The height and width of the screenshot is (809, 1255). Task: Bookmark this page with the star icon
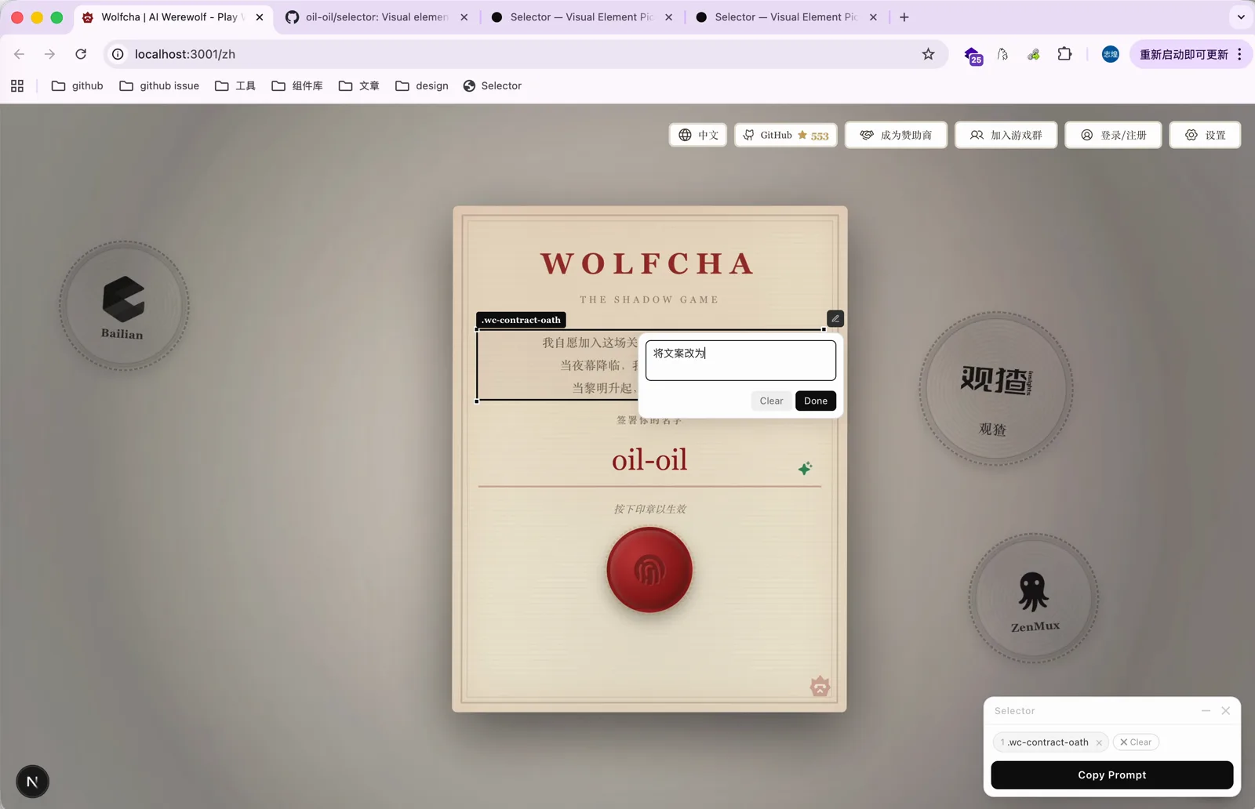928,54
